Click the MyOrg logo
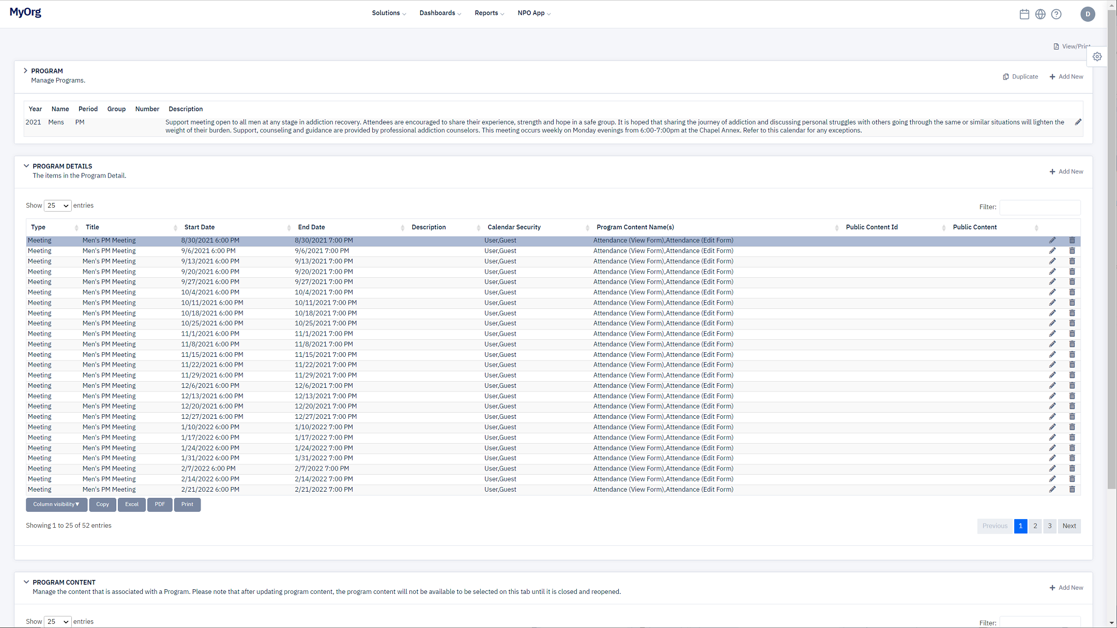1117x628 pixels. point(25,12)
